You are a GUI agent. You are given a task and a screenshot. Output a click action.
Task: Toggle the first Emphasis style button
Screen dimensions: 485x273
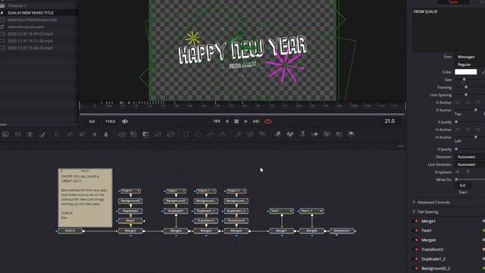pos(458,172)
